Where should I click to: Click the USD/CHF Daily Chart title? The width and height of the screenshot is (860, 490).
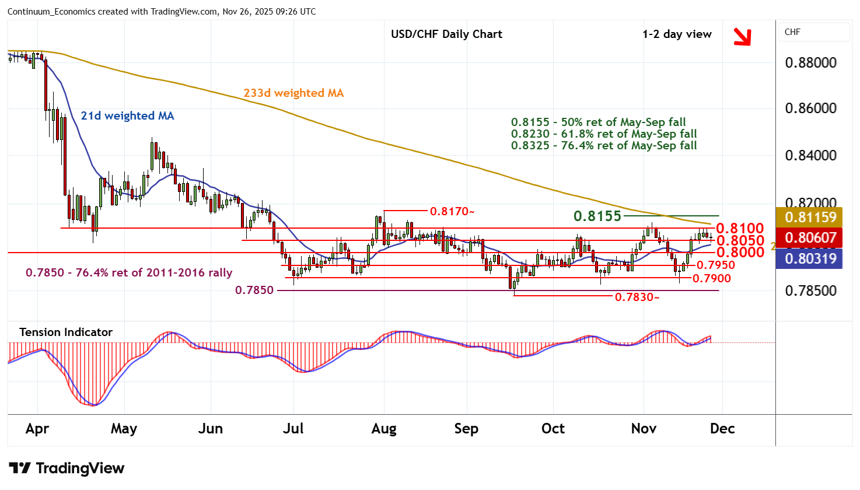coord(446,34)
